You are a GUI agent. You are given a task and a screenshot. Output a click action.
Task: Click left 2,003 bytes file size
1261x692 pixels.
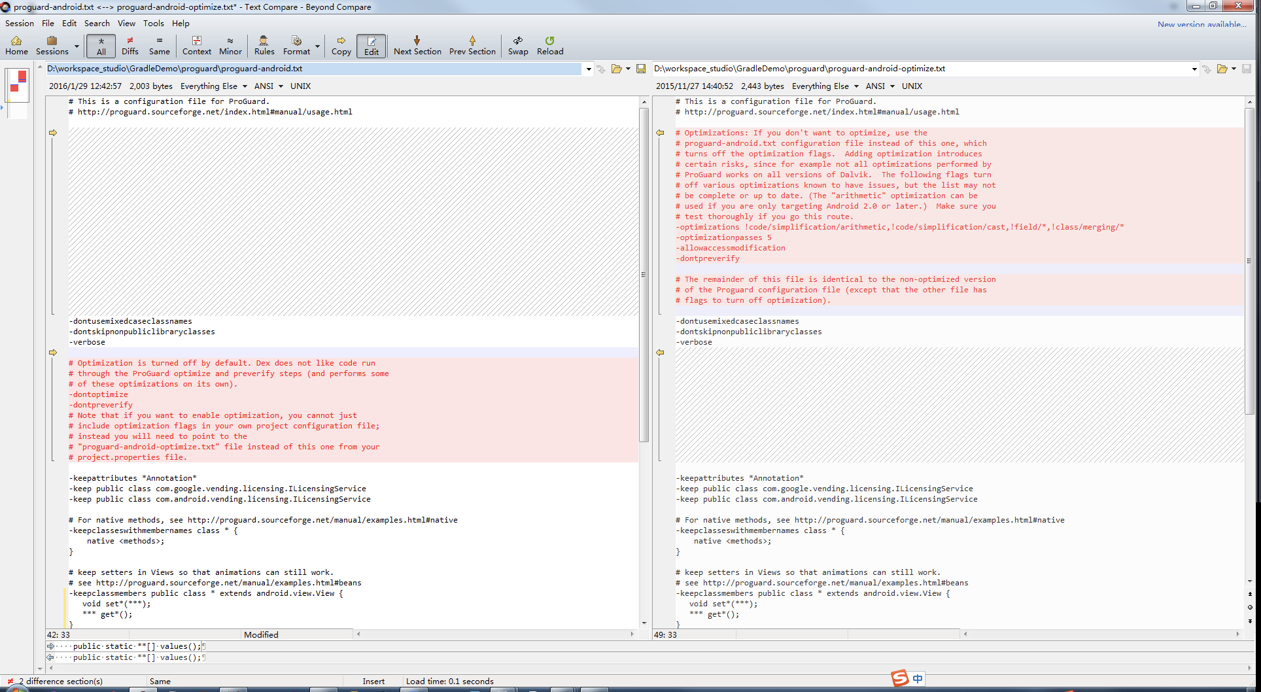(151, 86)
